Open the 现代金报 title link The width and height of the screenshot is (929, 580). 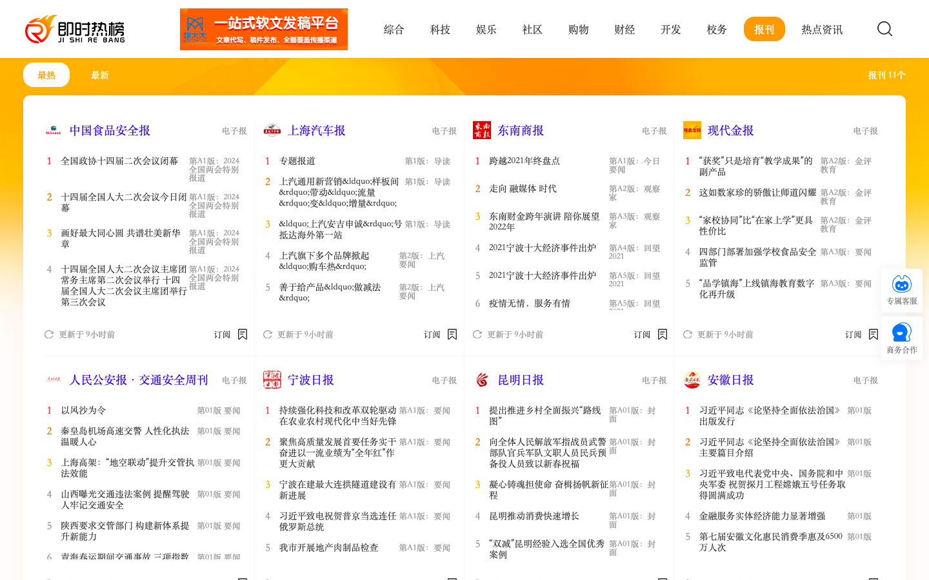[x=731, y=130]
